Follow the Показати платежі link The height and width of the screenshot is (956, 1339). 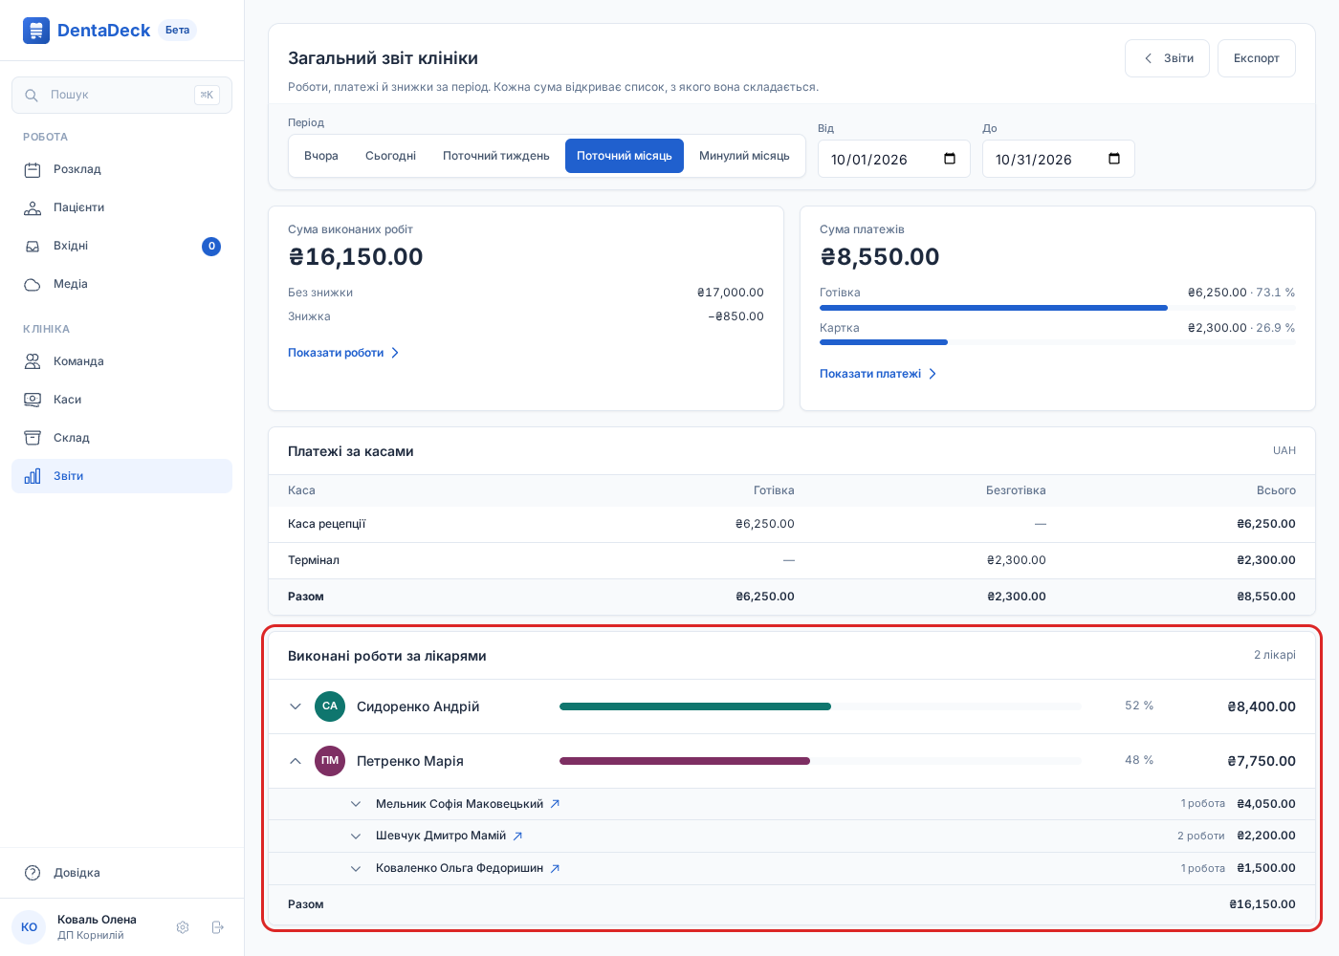click(x=878, y=374)
